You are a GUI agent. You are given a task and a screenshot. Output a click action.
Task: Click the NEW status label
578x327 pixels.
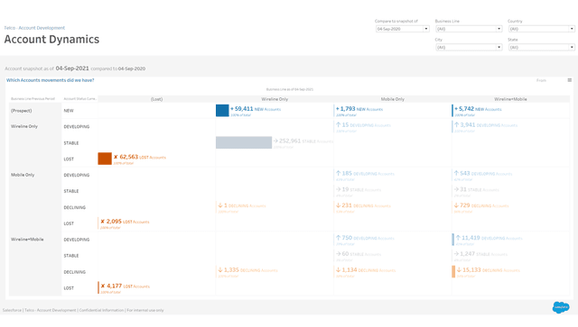(69, 111)
